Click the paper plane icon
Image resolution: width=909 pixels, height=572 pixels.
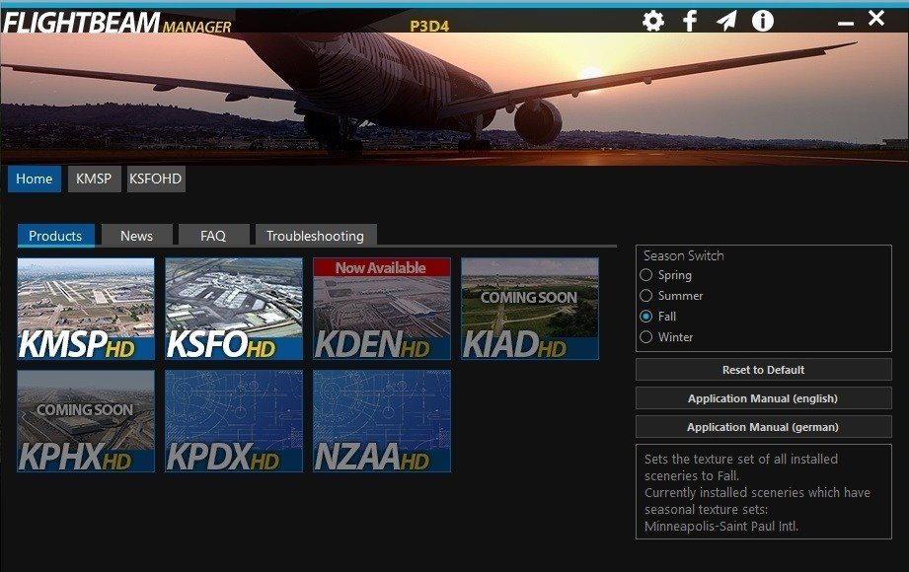pos(726,21)
